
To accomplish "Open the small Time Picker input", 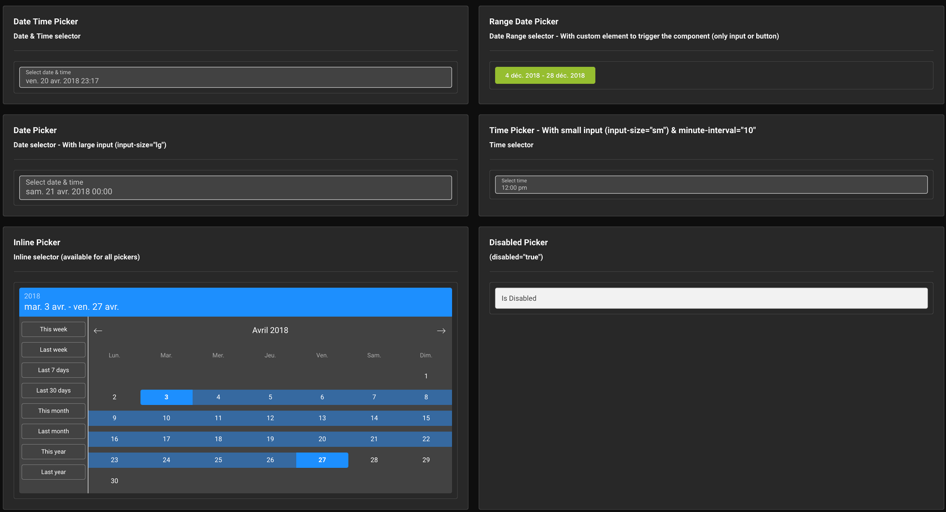I will click(x=711, y=184).
